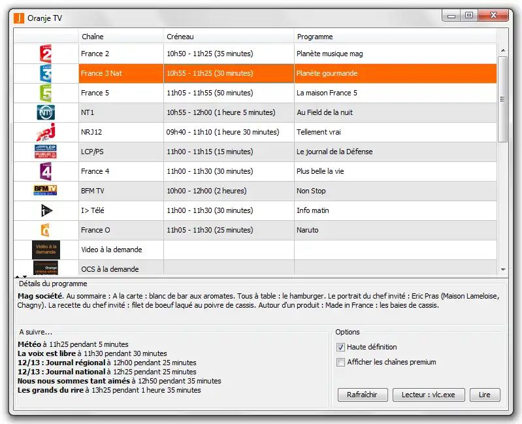Sort by the Créneau column header

[229, 37]
